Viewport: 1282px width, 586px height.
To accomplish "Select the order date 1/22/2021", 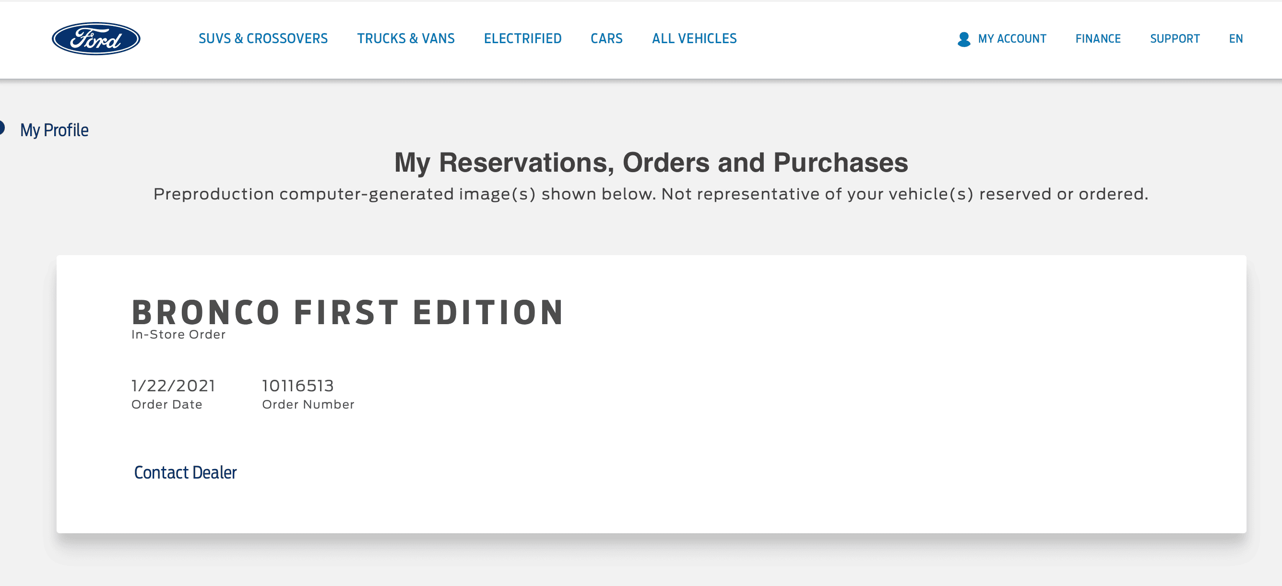I will 173,386.
